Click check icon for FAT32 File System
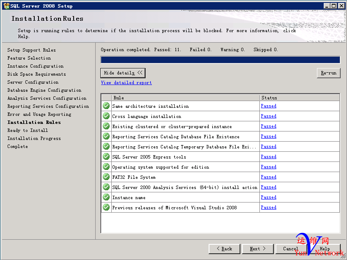The image size is (347, 260). click(x=106, y=177)
